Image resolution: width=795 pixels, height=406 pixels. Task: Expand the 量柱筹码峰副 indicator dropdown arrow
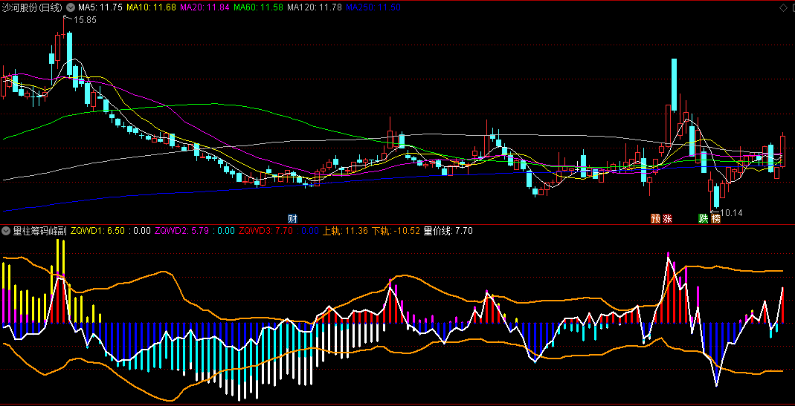pyautogui.click(x=6, y=231)
